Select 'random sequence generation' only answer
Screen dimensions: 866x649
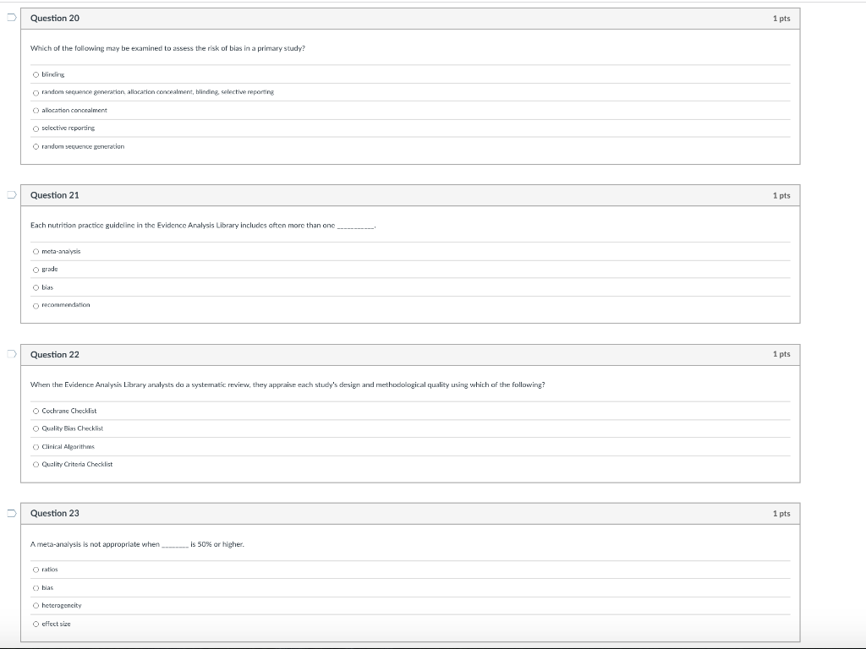pos(36,146)
